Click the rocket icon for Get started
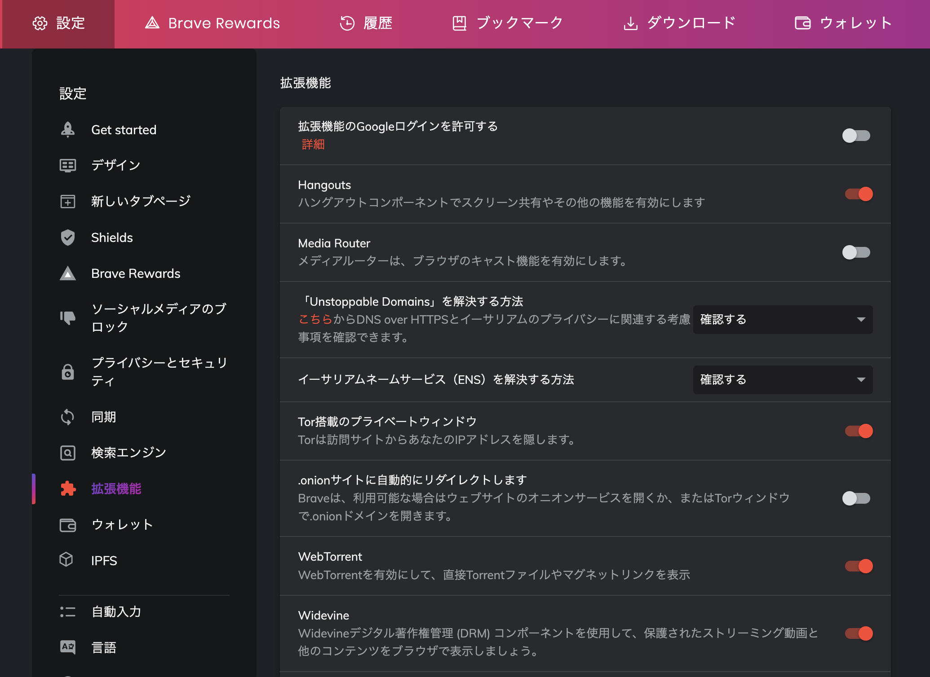Screen dimensions: 930x677 [x=68, y=130]
